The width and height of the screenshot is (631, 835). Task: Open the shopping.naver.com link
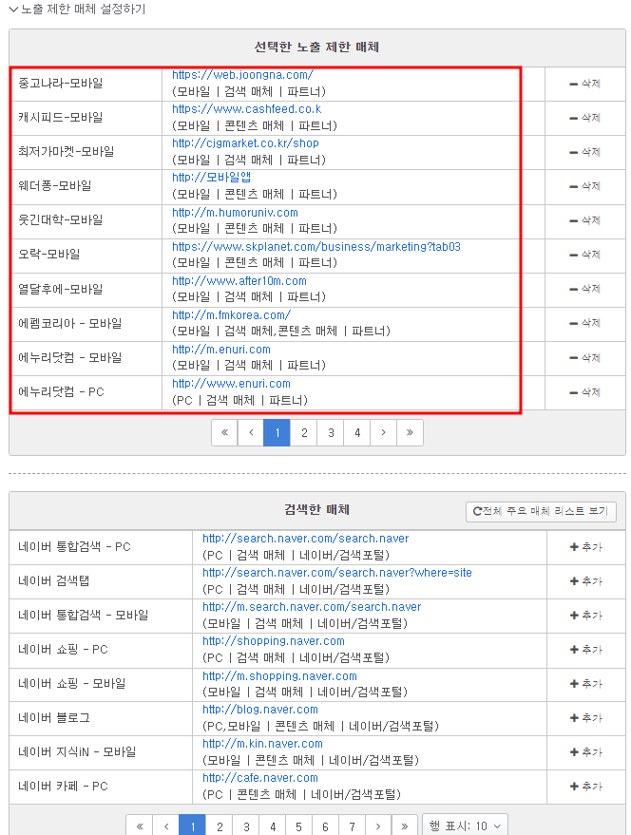(x=274, y=641)
